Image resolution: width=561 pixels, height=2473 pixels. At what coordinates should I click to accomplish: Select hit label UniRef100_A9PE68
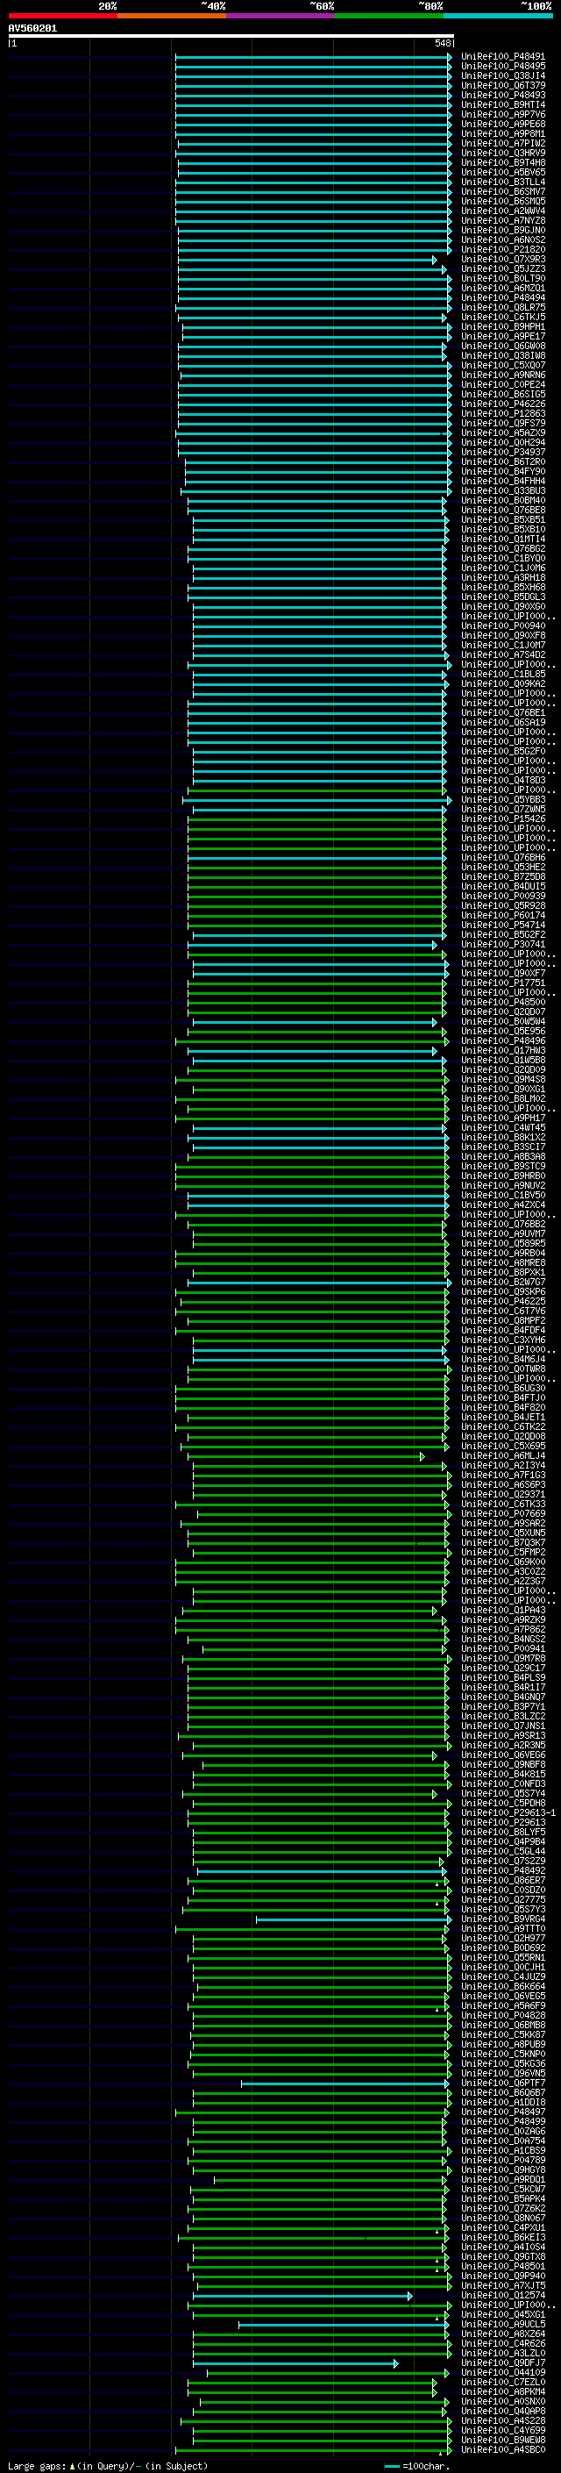pyautogui.click(x=502, y=124)
